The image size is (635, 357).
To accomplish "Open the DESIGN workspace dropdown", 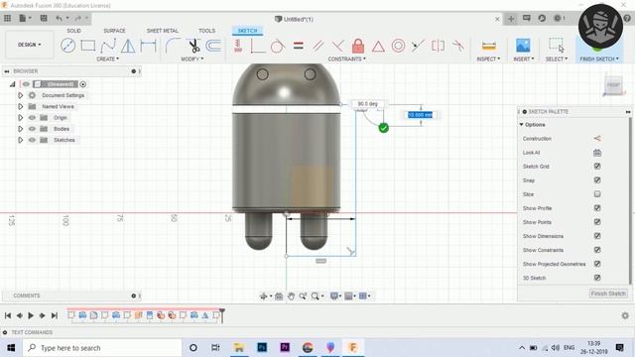I will [x=29, y=45].
